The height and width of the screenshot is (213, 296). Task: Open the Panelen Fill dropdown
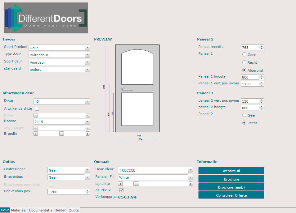tap(155, 177)
